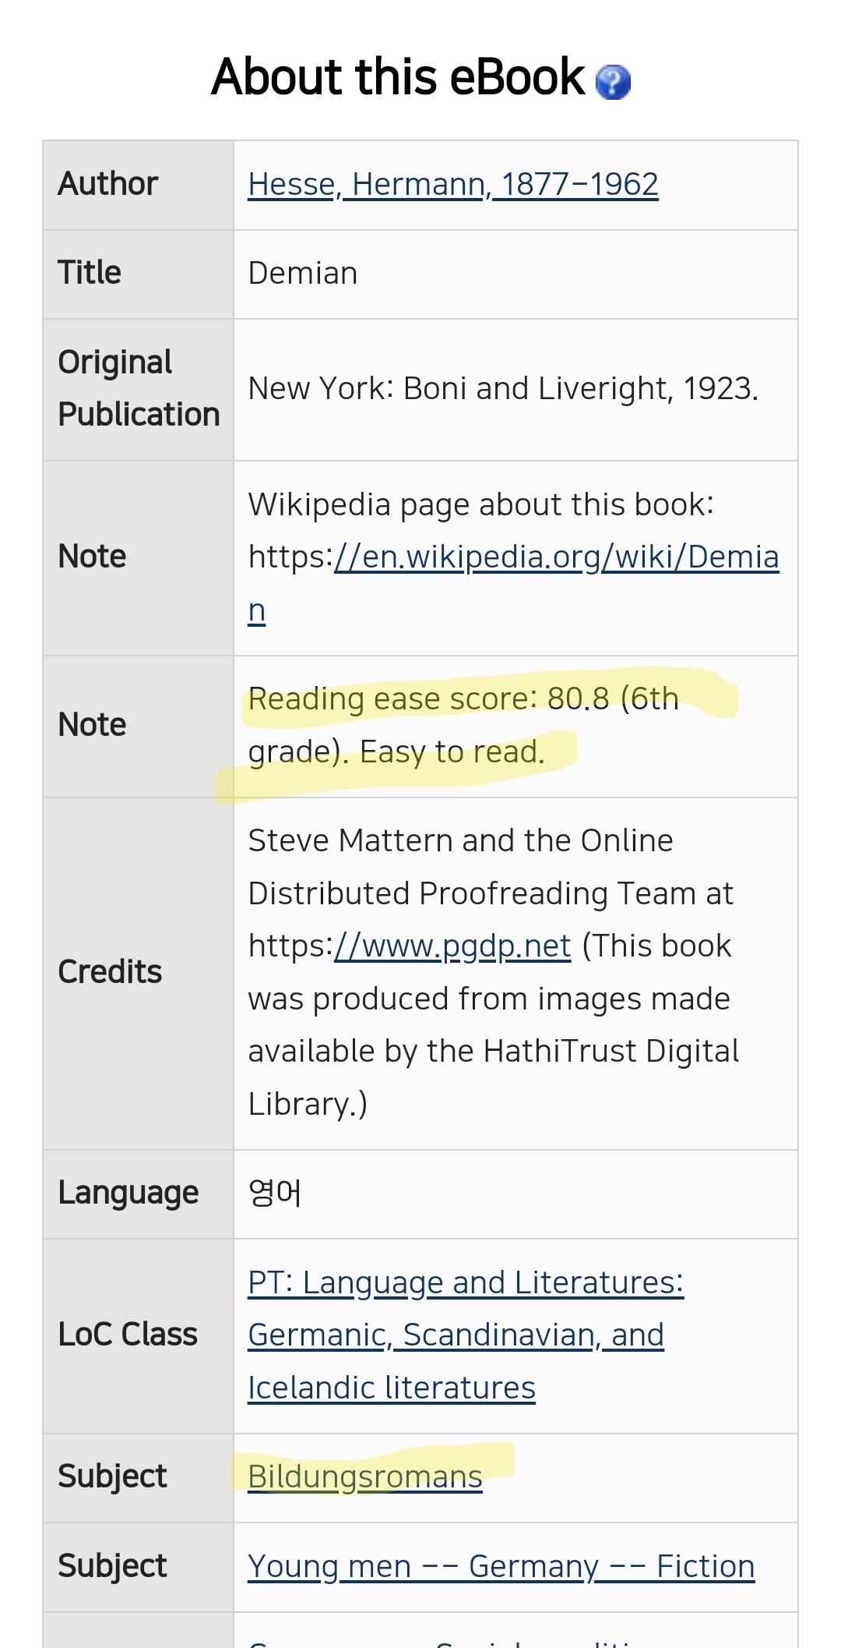Click the blue question mark help icon
Screen dimensions: 841x1648
(x=613, y=81)
